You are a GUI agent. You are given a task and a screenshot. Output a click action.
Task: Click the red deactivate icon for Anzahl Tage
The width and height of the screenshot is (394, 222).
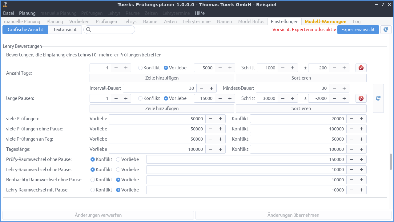(361, 68)
